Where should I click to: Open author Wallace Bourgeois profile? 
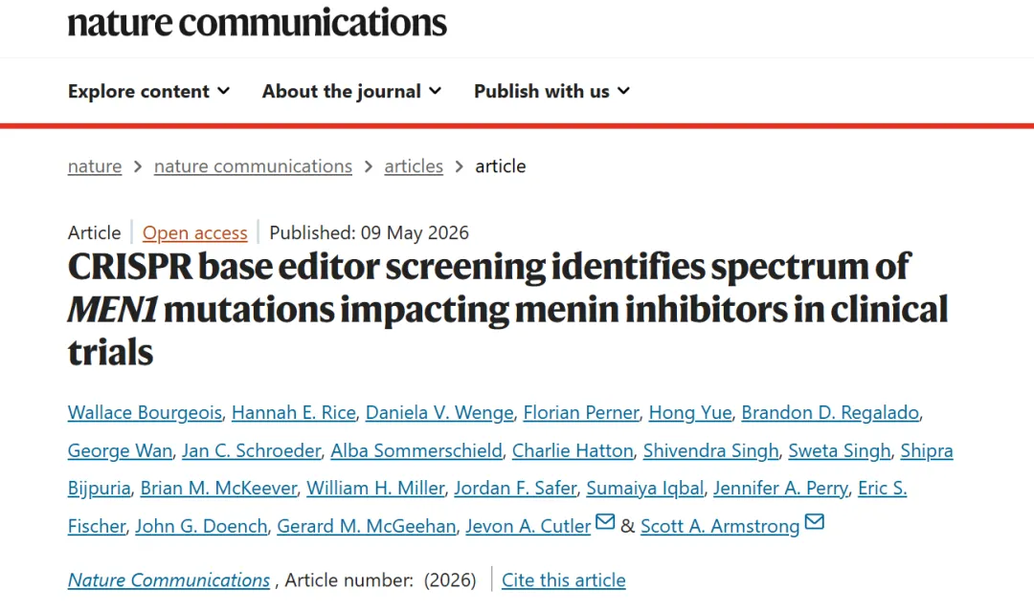[x=145, y=412]
